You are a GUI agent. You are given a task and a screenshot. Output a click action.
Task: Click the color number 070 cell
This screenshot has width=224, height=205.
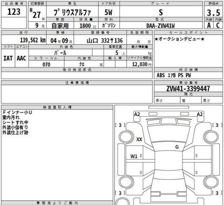click(x=46, y=64)
